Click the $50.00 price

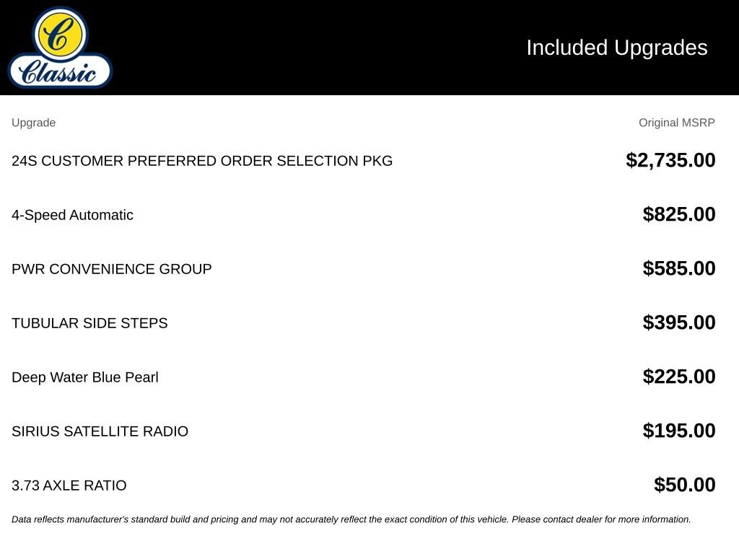pos(684,485)
